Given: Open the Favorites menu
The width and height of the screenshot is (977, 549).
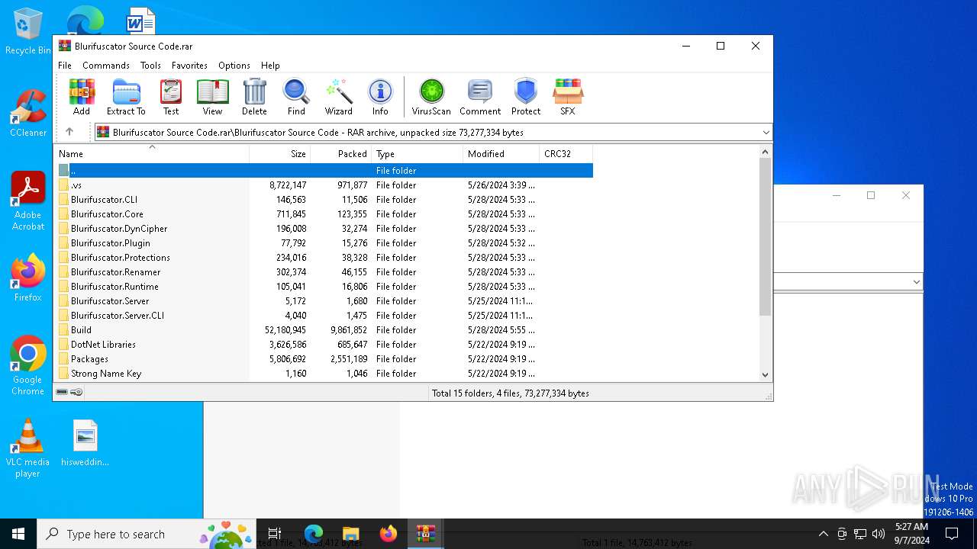Looking at the screenshot, I should point(189,66).
